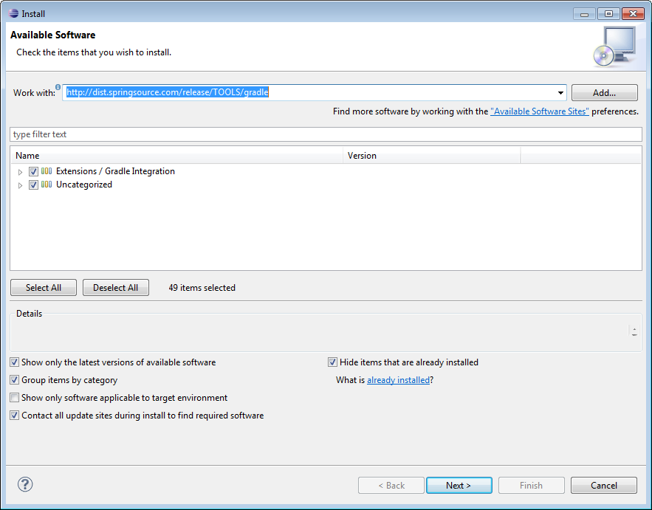Viewport: 652px width, 510px height.
Task: Open the help using the question mark icon
Action: [25, 484]
